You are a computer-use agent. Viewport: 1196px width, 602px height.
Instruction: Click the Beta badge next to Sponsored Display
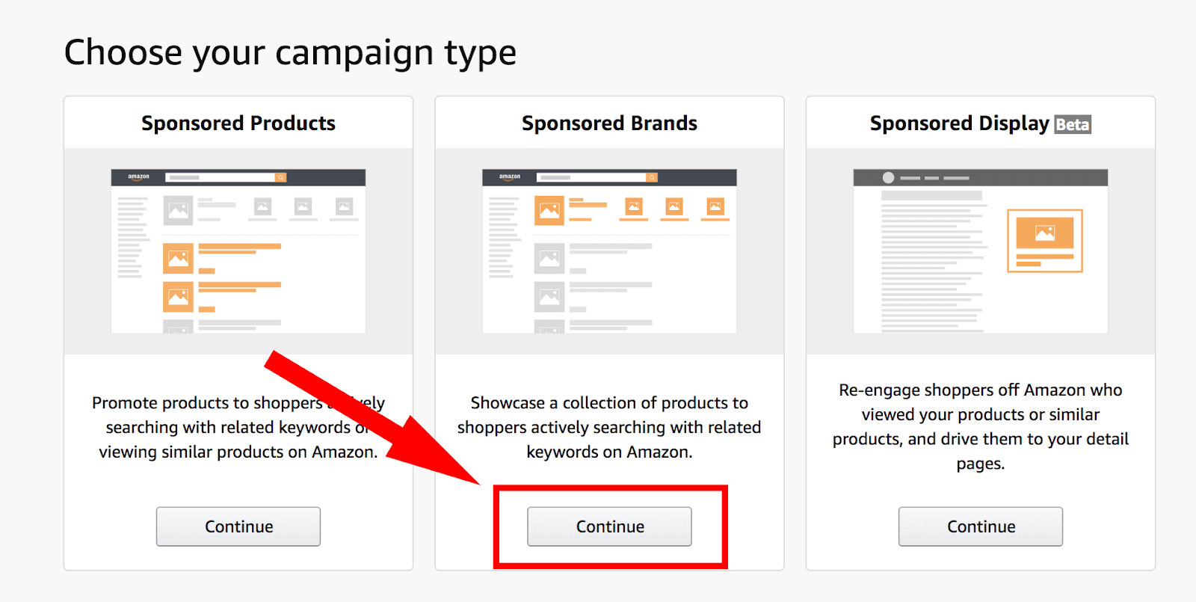pyautogui.click(x=1072, y=124)
